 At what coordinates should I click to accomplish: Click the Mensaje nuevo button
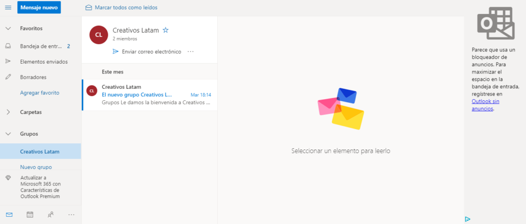click(39, 7)
